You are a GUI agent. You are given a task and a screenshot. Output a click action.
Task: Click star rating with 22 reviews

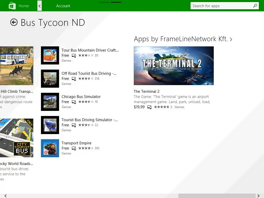[86, 125]
